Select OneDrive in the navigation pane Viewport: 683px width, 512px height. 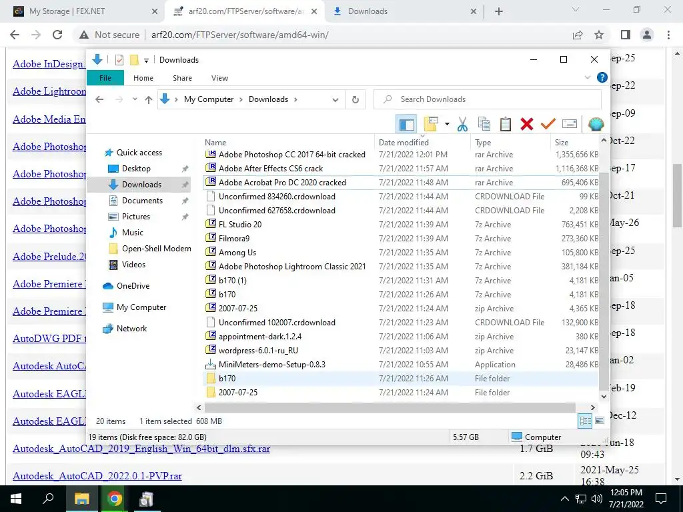pyautogui.click(x=133, y=286)
